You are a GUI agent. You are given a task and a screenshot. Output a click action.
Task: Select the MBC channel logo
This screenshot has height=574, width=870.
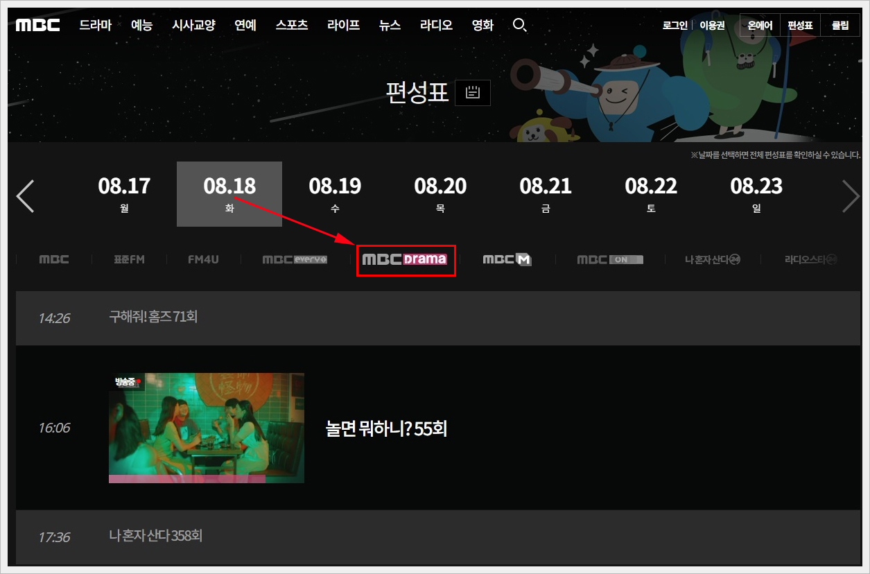point(54,259)
